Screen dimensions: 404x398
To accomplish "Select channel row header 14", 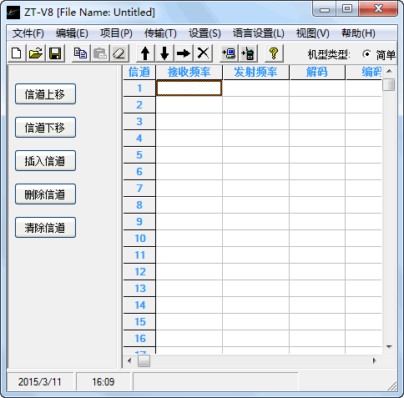I will 139,305.
